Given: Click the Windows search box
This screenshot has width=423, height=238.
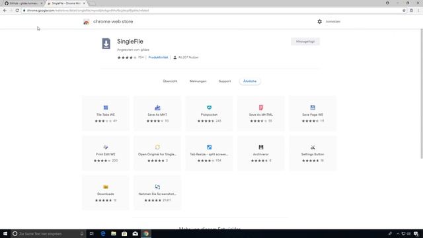Looking at the screenshot, I should [x=48, y=233].
